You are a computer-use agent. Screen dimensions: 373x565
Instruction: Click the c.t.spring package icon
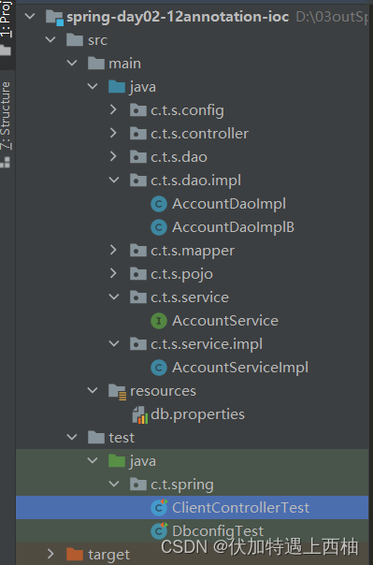coord(138,484)
